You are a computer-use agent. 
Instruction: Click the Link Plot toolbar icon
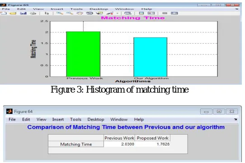128,13
